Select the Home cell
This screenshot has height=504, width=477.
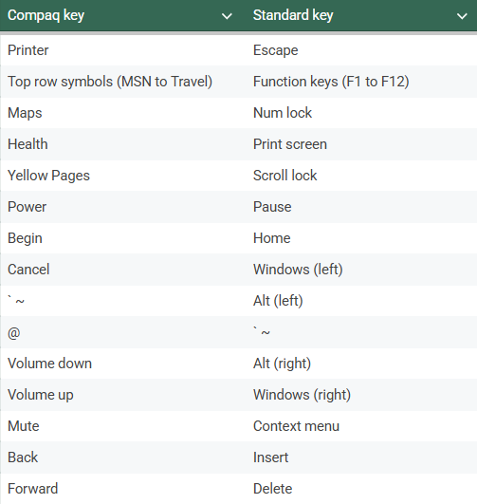pos(361,238)
